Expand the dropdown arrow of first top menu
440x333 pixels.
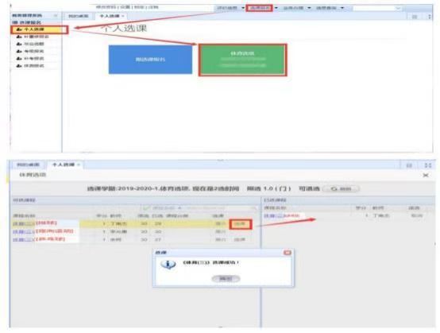tap(243, 8)
